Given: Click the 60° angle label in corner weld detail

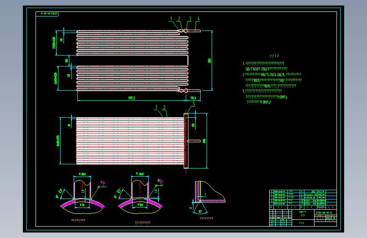Looking at the screenshot, I should tap(200, 211).
